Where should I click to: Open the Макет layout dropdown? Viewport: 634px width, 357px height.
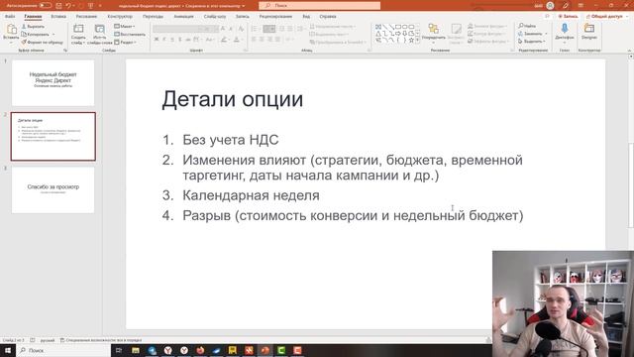[125, 27]
